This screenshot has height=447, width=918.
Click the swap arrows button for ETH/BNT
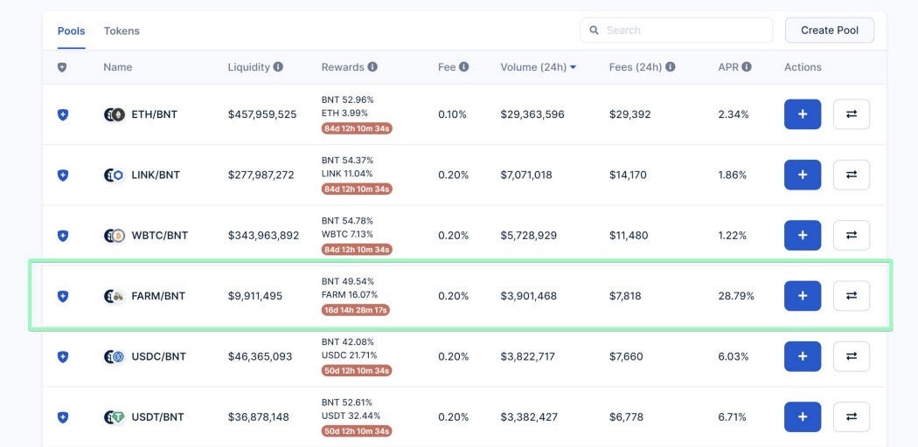tap(852, 114)
